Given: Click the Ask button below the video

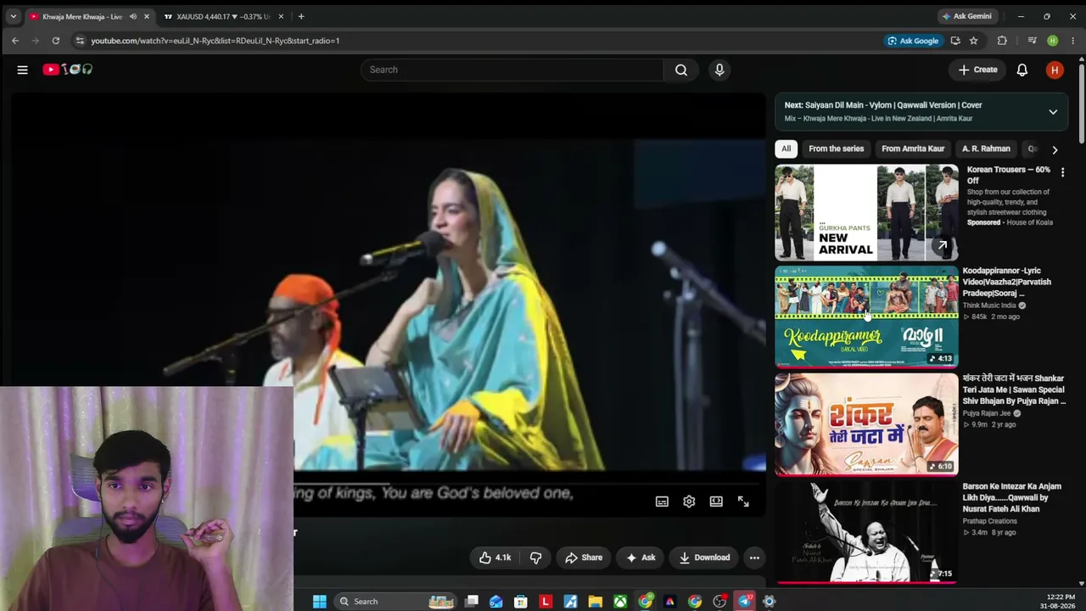Looking at the screenshot, I should point(640,558).
